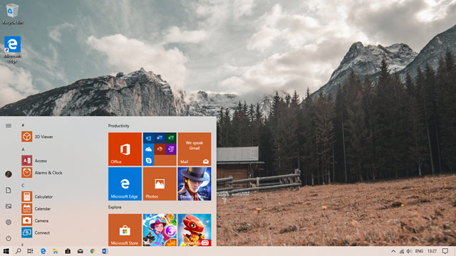
Task: Open taskbar Search magnifier
Action: pos(19,251)
